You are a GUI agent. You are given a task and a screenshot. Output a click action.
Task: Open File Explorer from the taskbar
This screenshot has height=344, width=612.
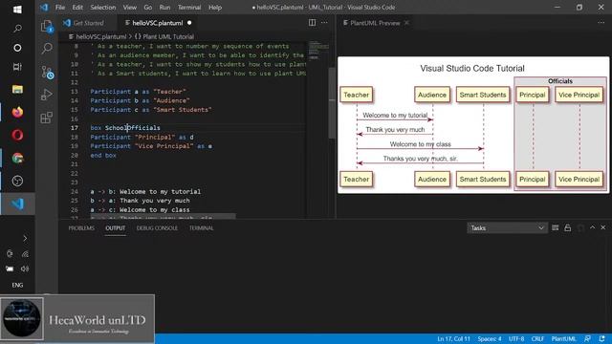point(17,89)
